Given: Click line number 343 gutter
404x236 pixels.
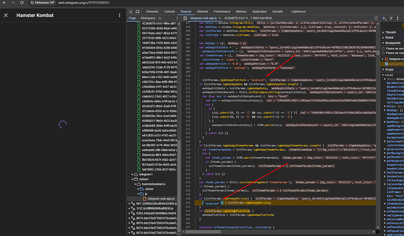Looking at the screenshot, I should [x=187, y=211].
